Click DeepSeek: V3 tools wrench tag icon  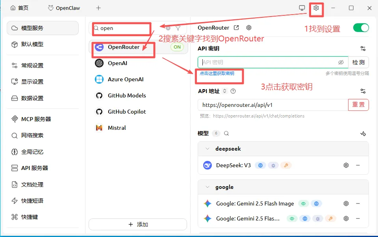286,166
